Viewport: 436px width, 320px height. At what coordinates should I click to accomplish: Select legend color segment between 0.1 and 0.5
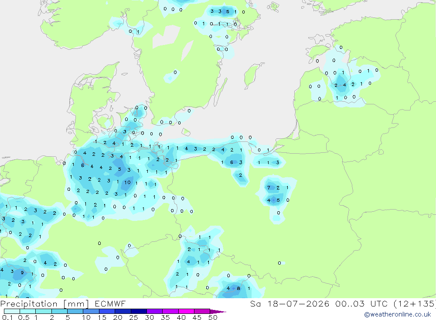12,311
